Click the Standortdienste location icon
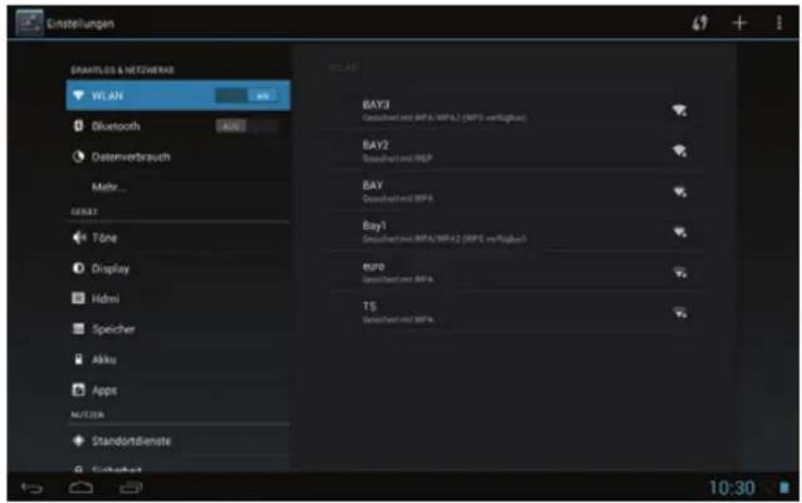The width and height of the screenshot is (802, 503). (x=78, y=441)
